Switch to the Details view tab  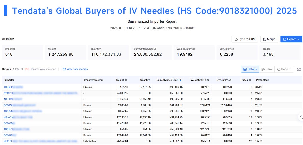[x=250, y=69]
